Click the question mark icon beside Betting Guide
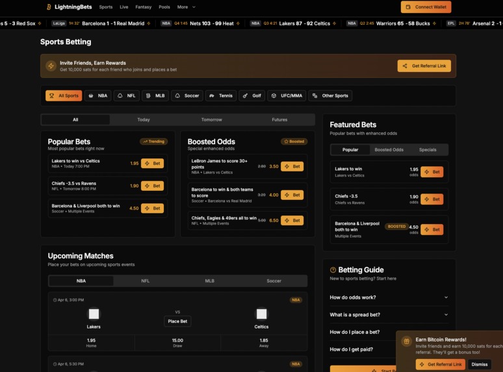 coord(333,270)
